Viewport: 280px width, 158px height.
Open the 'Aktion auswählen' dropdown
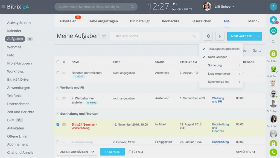pyautogui.click(x=77, y=152)
